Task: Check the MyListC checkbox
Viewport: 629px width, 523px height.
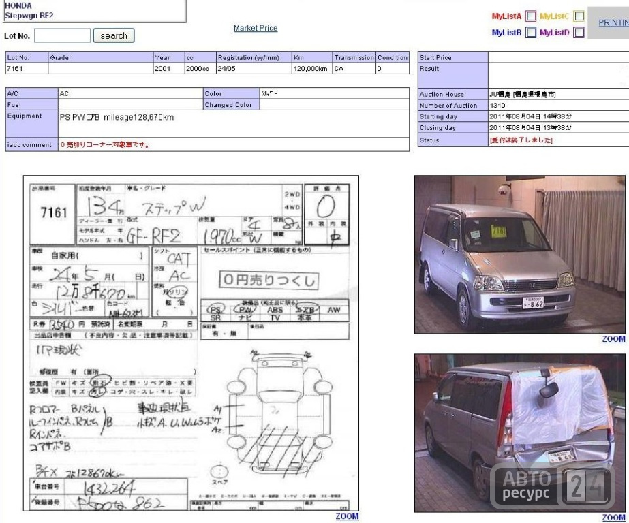Action: [579, 16]
